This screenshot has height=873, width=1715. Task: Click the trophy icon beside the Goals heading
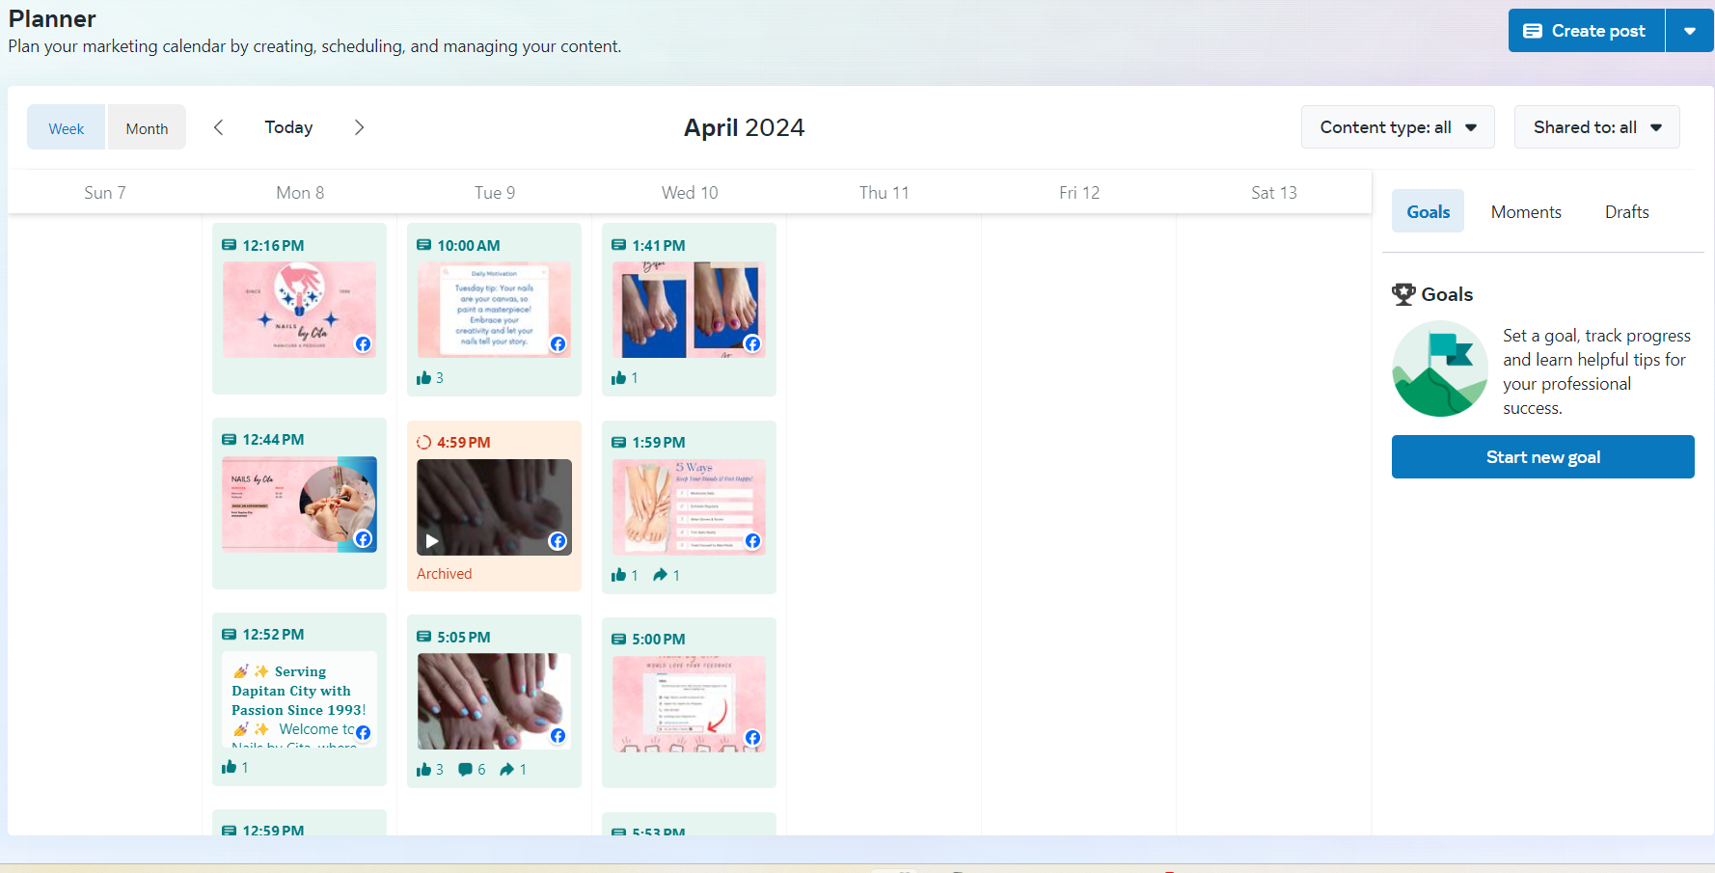coord(1403,294)
